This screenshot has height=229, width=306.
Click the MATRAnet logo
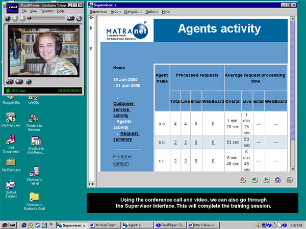coord(127,30)
